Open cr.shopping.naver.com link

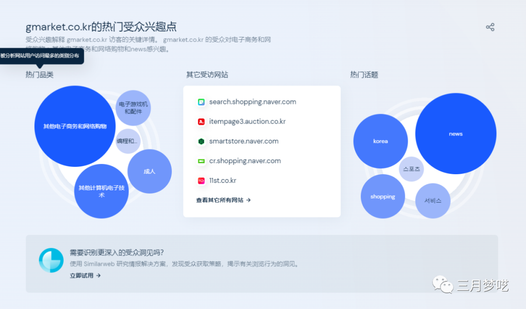[x=245, y=161]
